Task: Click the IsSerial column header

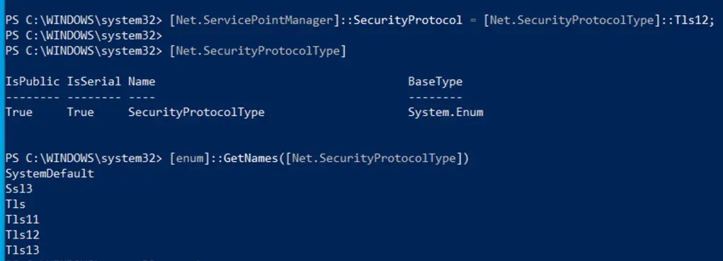Action: 94,82
